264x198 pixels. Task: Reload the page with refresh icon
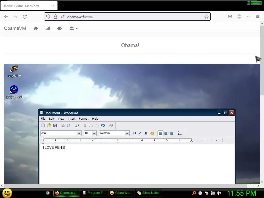[x=25, y=17]
